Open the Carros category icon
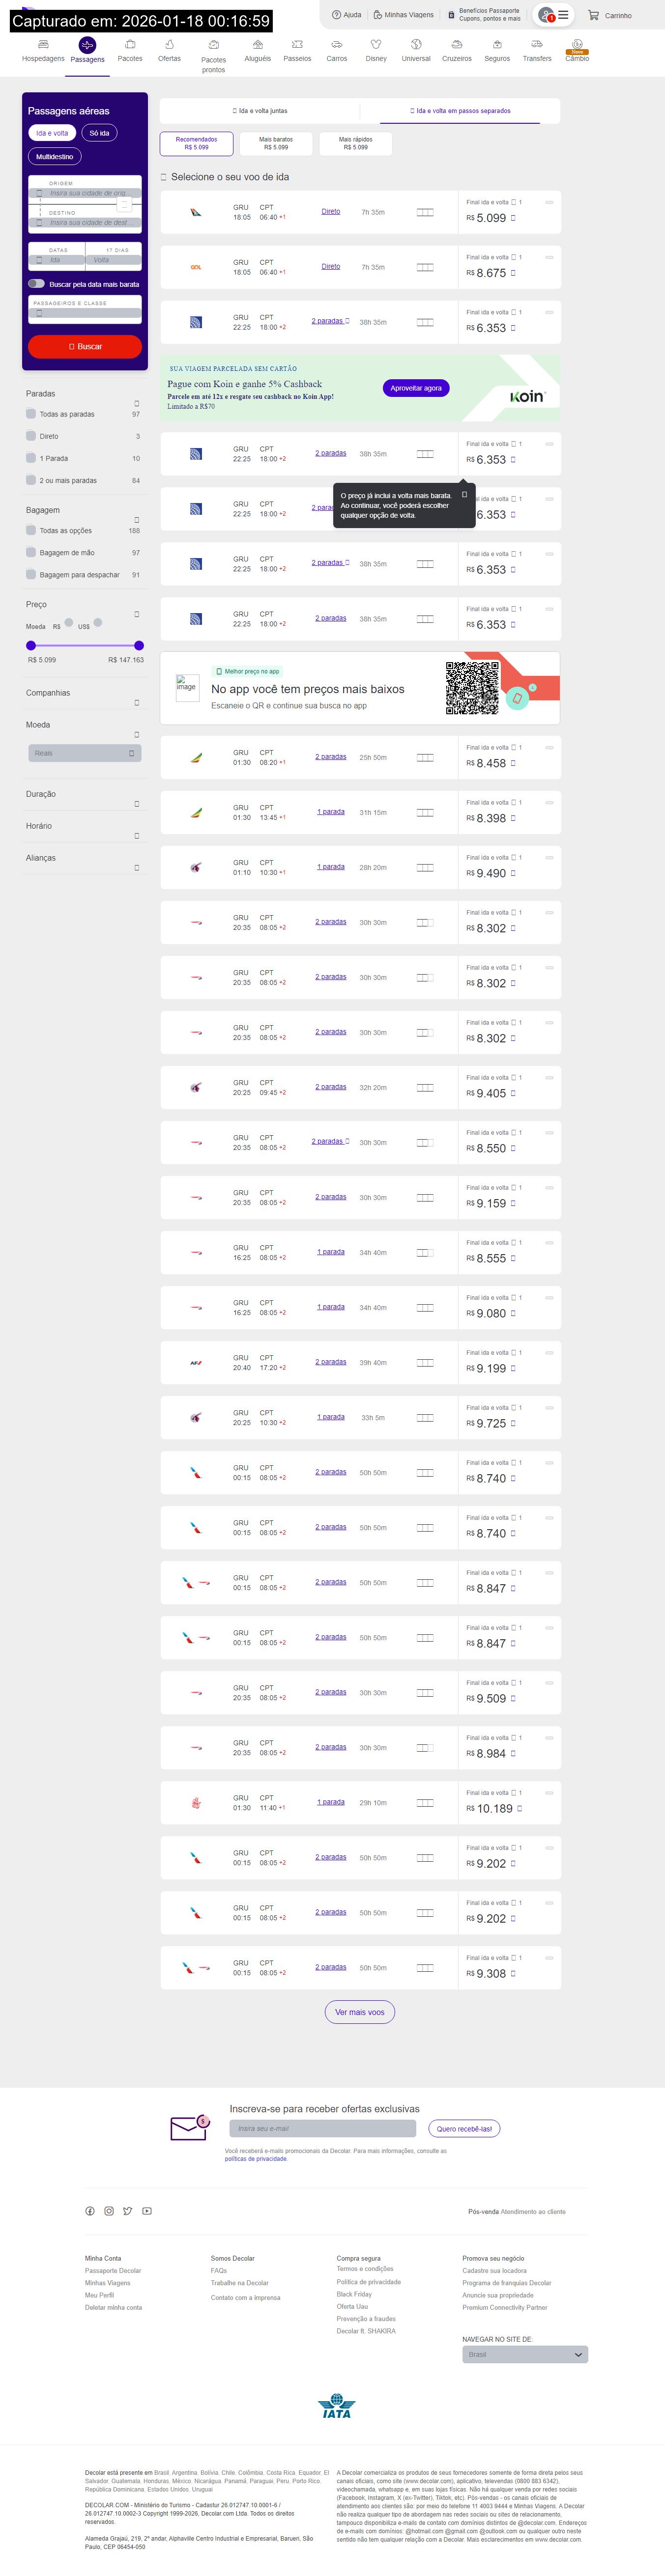Viewport: 665px width, 2576px height. (337, 45)
